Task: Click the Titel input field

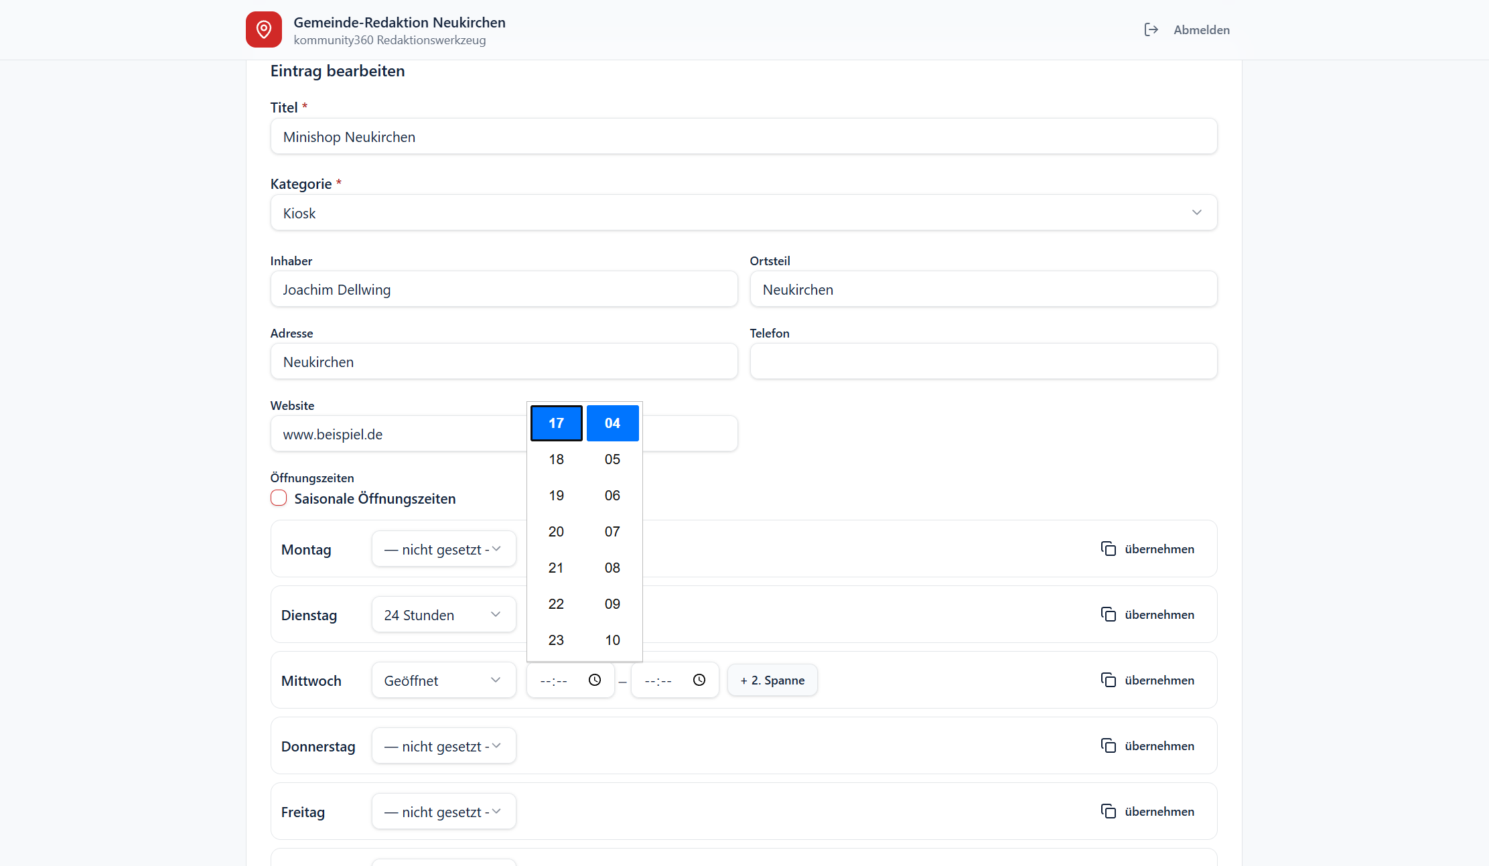Action: pos(743,136)
